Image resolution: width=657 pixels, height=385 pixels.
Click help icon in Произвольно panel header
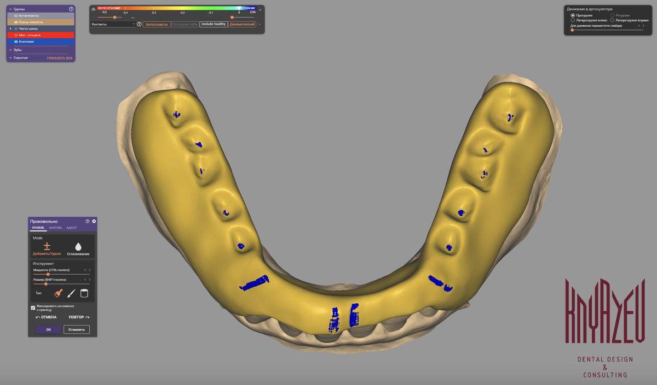point(88,221)
